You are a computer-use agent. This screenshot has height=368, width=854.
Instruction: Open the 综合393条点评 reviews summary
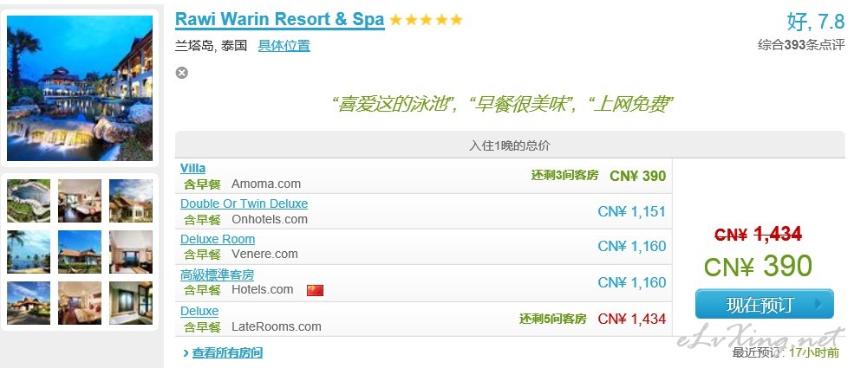[800, 45]
